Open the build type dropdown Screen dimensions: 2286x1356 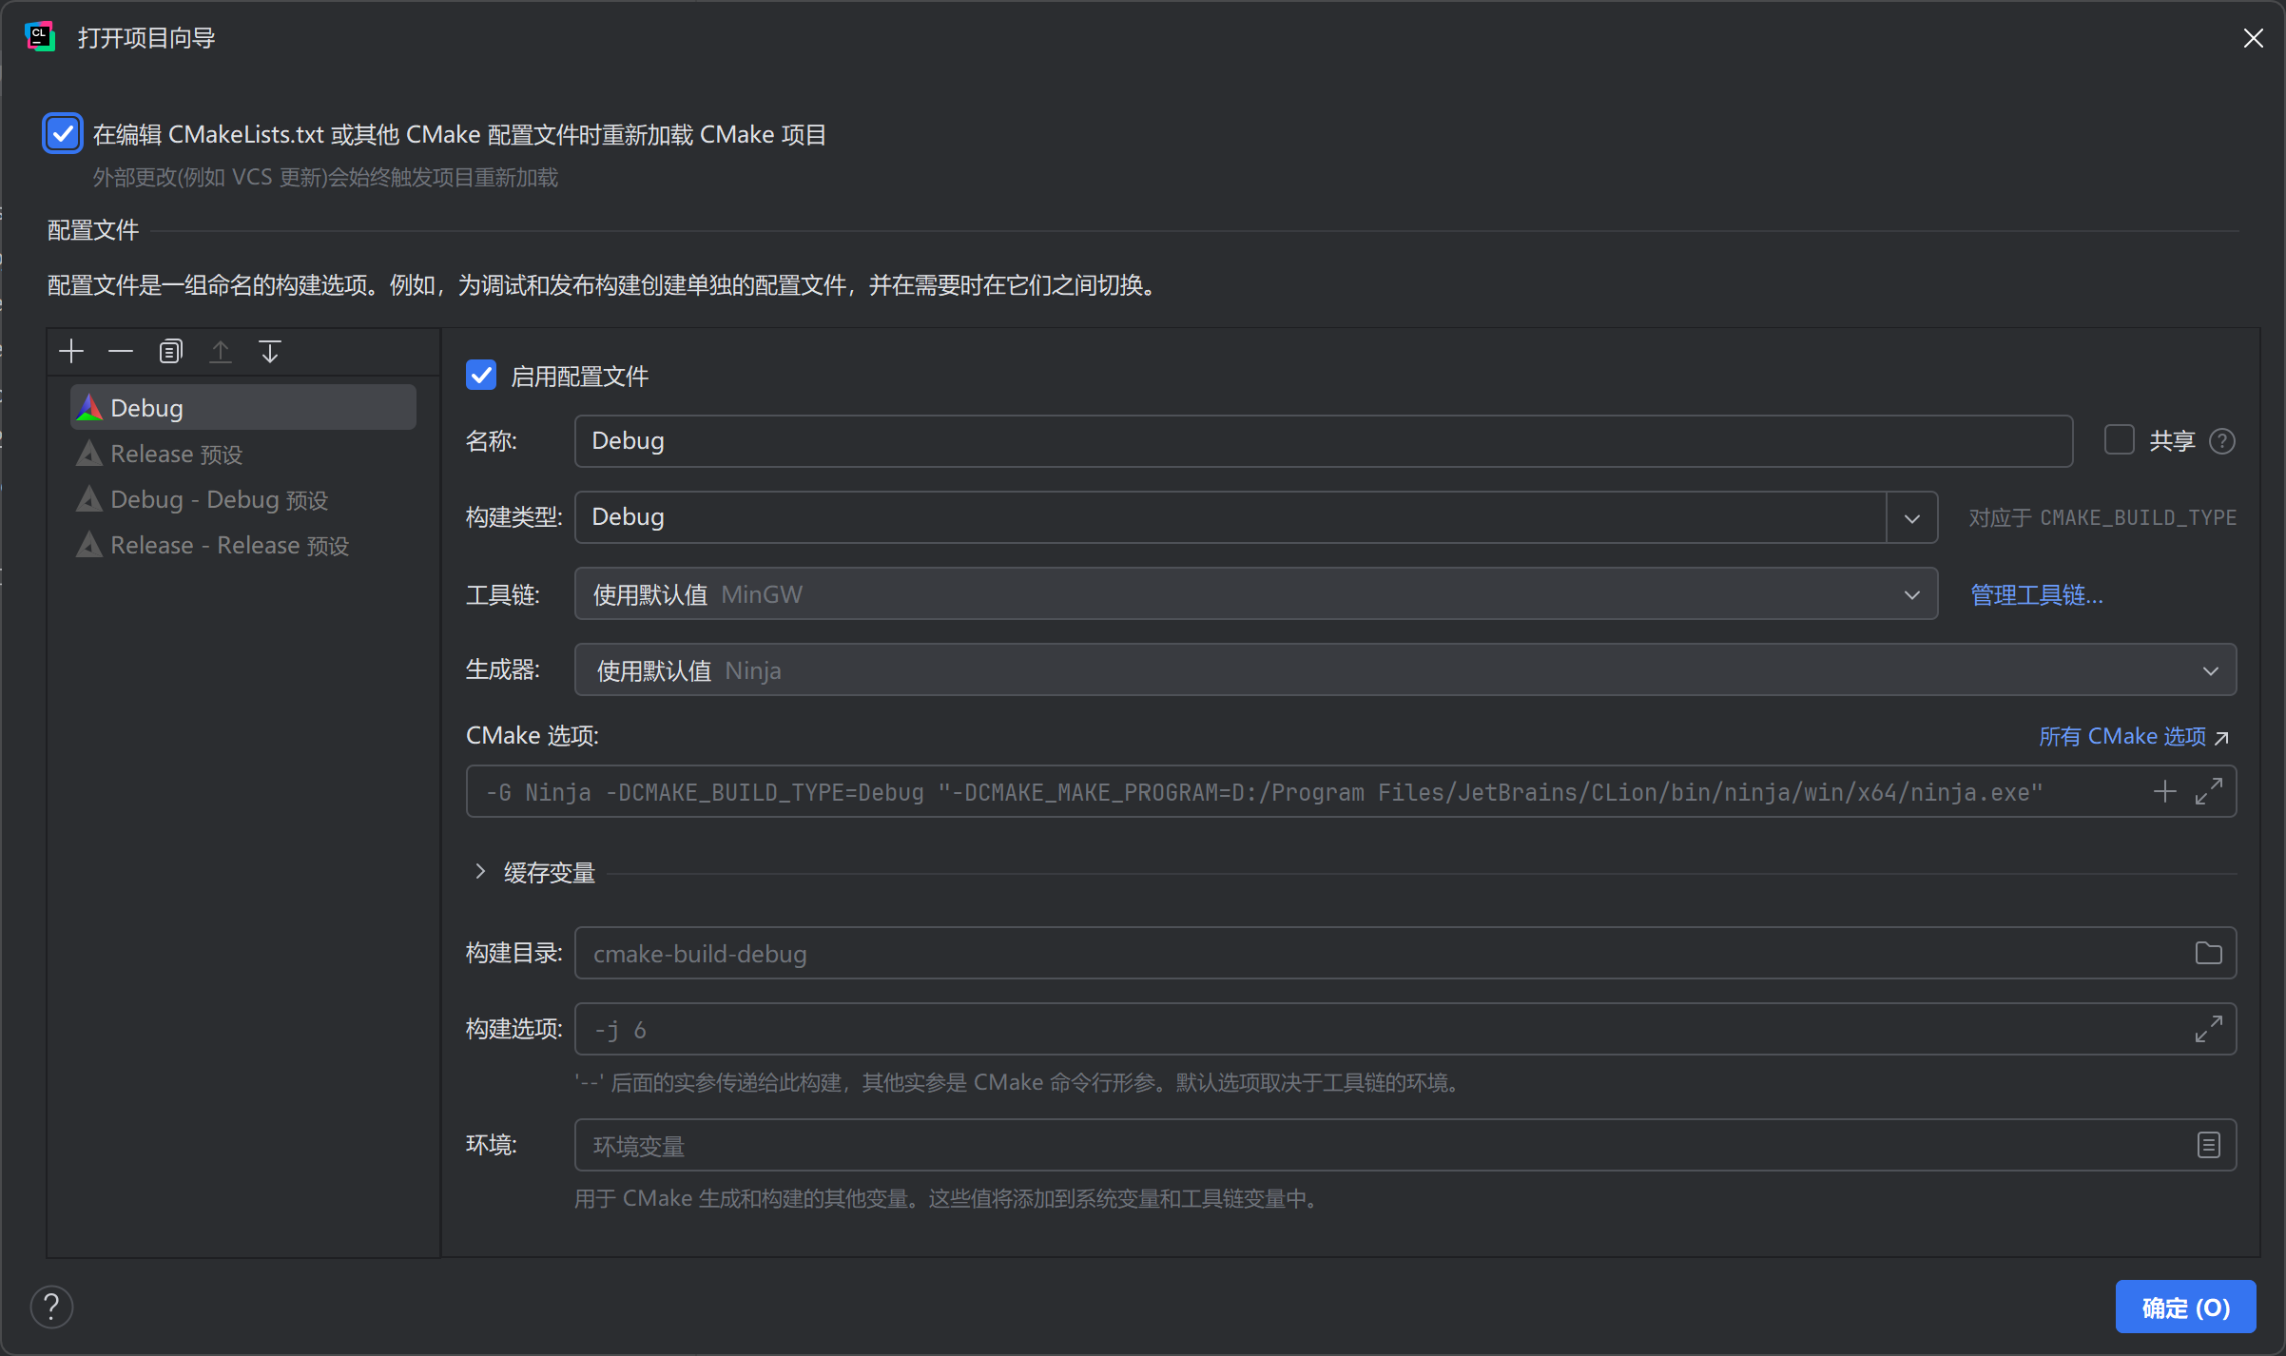coord(1912,517)
